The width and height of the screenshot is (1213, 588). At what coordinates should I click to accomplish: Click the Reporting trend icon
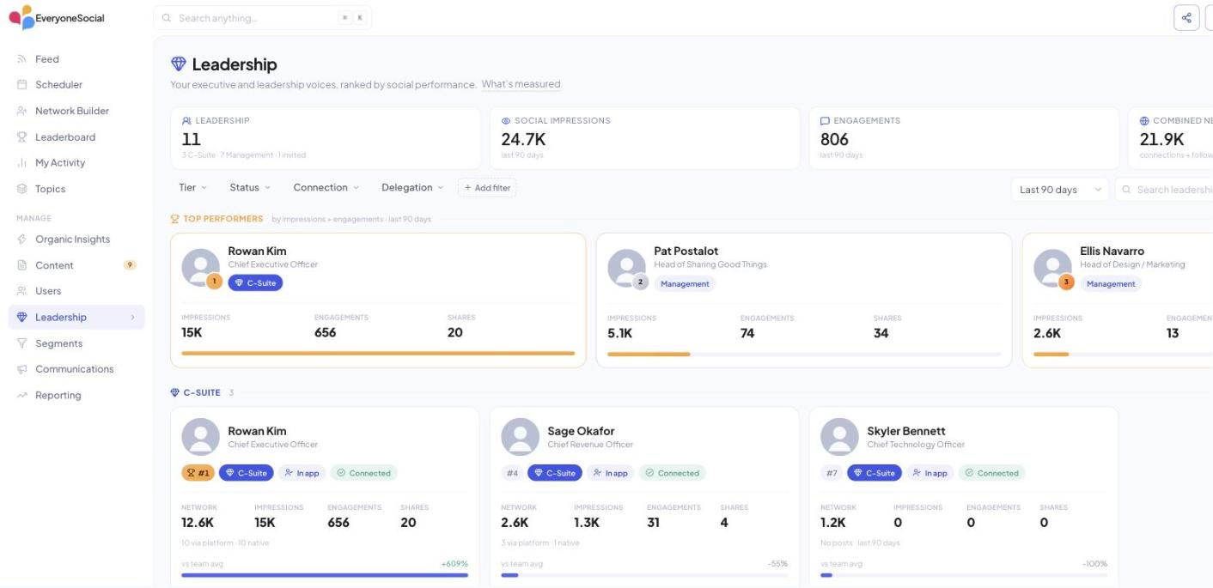22,395
